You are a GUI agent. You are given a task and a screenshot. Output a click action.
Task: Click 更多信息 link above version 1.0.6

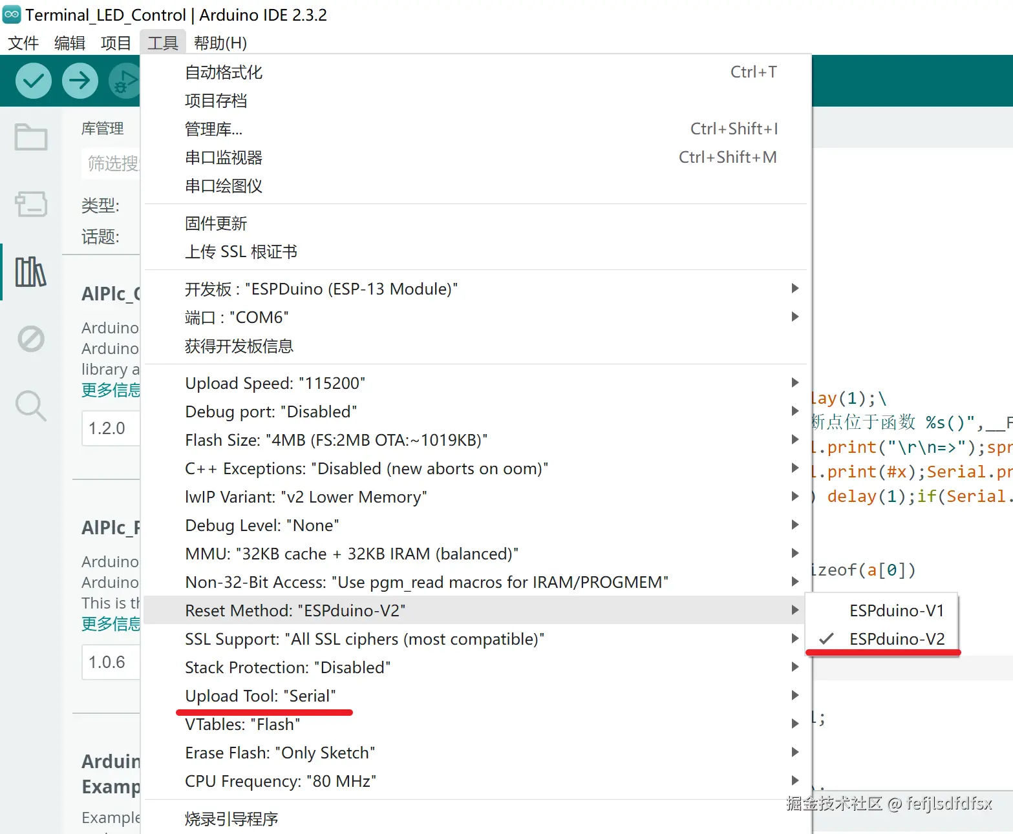click(111, 624)
